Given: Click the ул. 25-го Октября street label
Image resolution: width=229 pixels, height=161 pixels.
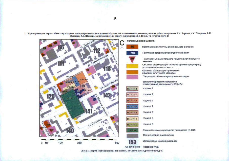Looking at the screenshot, I should pos(59,94).
